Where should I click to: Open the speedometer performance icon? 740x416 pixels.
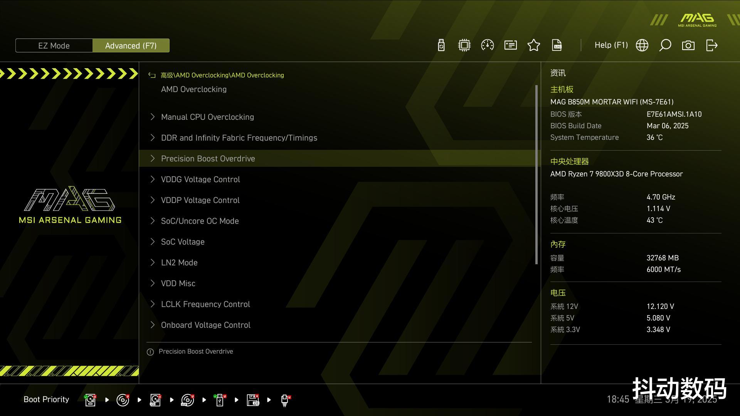click(488, 45)
